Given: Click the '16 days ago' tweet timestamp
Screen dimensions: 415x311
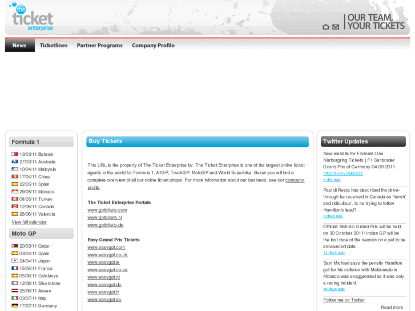Looking at the screenshot, I should [x=334, y=289].
